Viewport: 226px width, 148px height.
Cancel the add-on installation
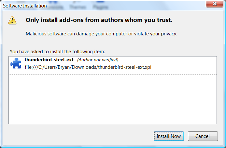(203, 136)
